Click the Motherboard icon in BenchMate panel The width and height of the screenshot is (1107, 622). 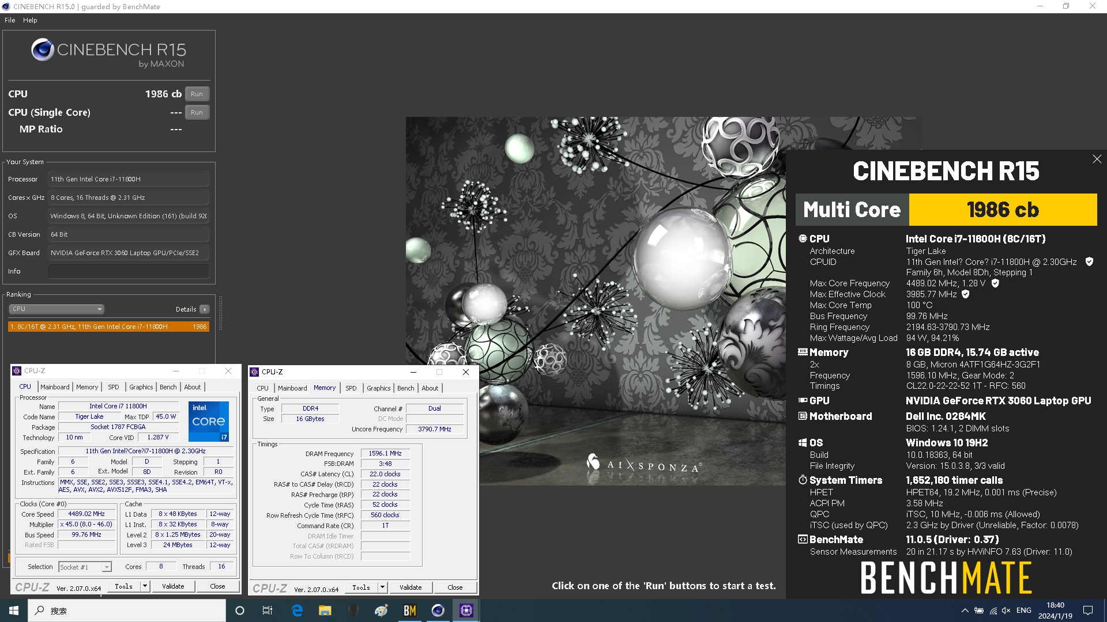pos(802,416)
